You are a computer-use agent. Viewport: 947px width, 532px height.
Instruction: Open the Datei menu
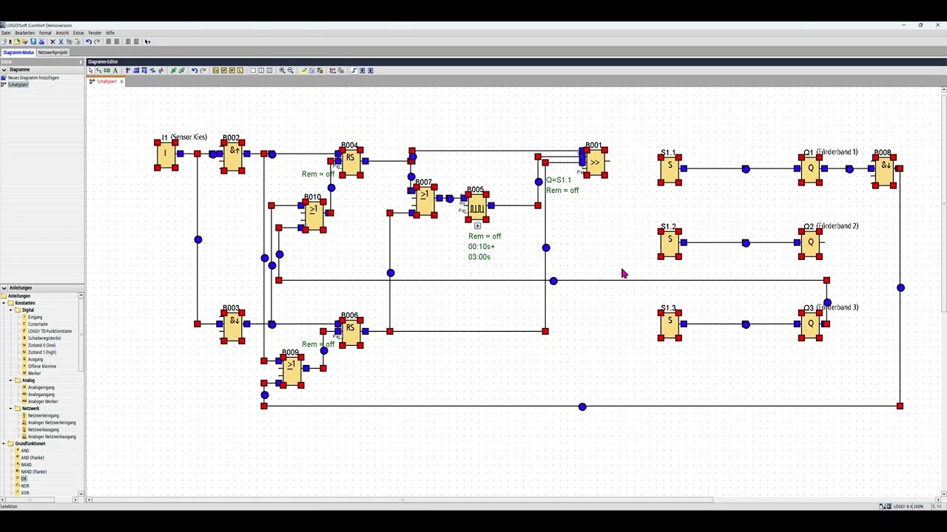point(6,33)
